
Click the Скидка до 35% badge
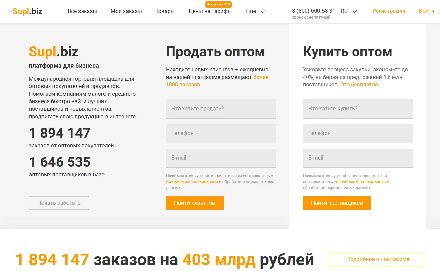[x=218, y=4]
